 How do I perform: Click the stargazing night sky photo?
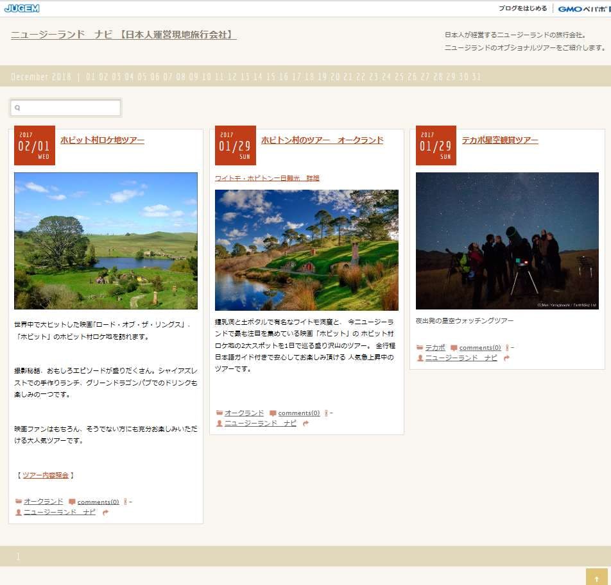coord(507,241)
